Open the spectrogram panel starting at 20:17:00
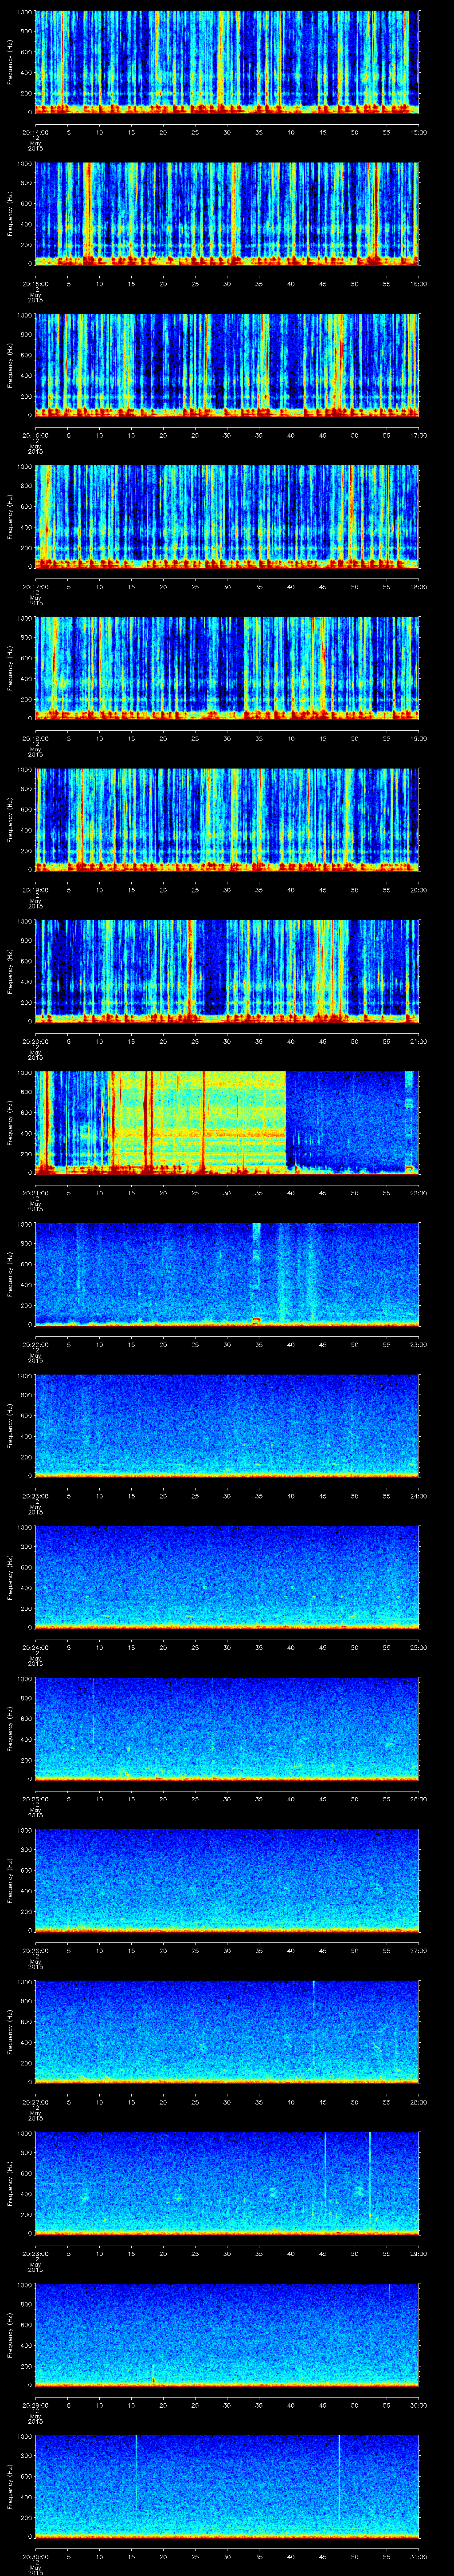 (x=227, y=516)
